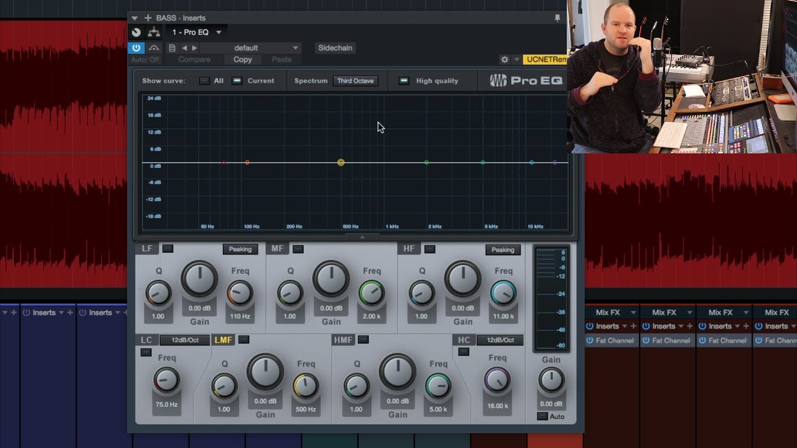Click the PreSonus Pro EQ logo
This screenshot has width=797, height=448.
click(x=526, y=80)
